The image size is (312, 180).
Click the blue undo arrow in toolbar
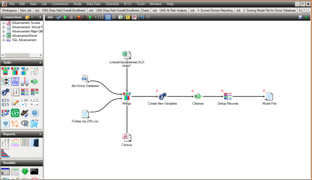(x=142, y=17)
